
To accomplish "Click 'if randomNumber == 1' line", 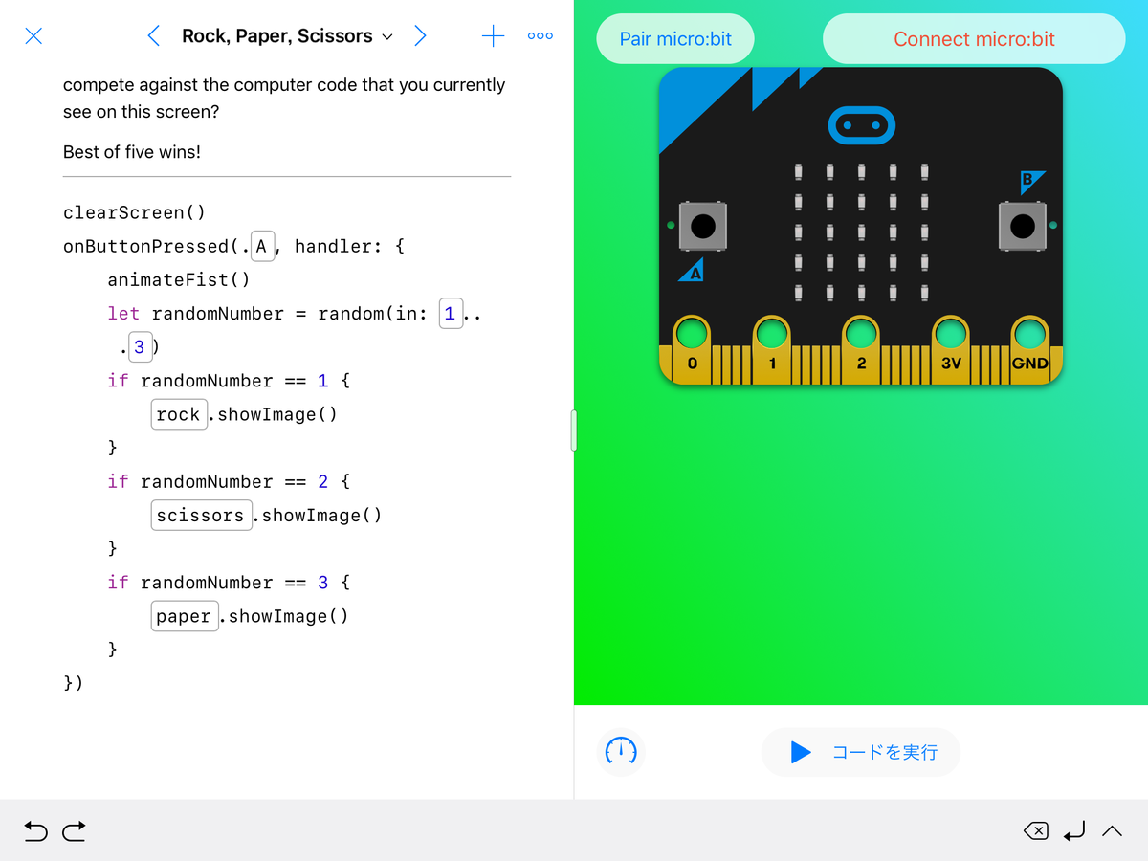I will tap(229, 381).
